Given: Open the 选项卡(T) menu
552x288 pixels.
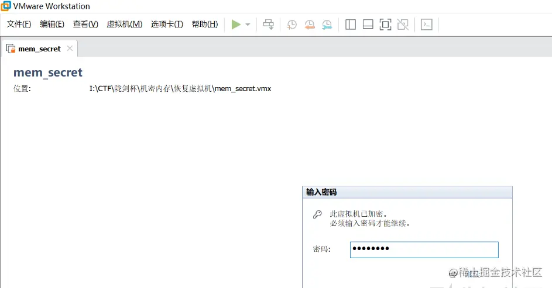Looking at the screenshot, I should coord(167,24).
